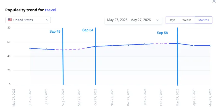Select the Apr 27, 2026 data point
The height and width of the screenshot is (109, 216).
click(x=194, y=46)
